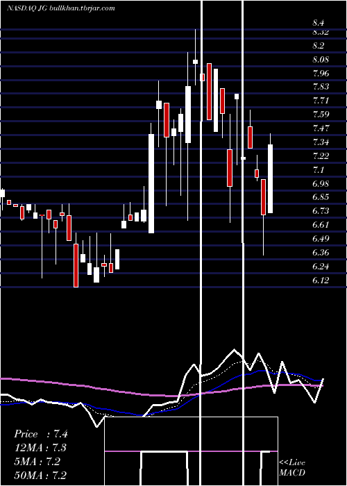347x486 pixels.
Task: Select the last tall white candlestick on right
Action: [x=270, y=179]
